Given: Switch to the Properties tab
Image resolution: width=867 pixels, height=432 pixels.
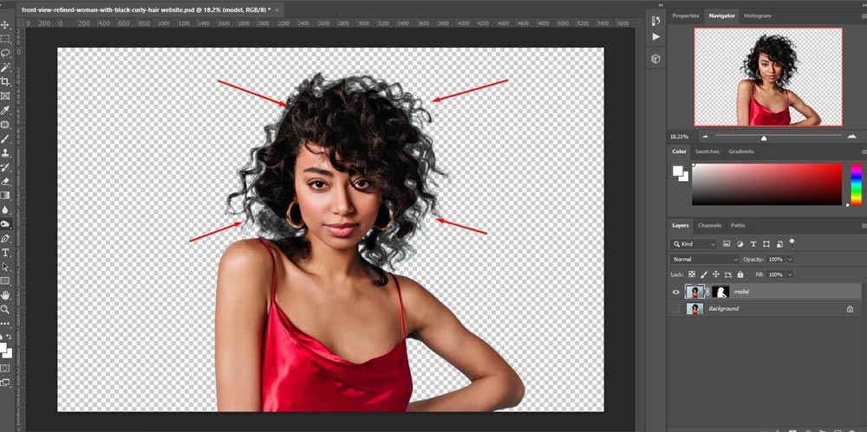Looking at the screenshot, I should [x=686, y=16].
